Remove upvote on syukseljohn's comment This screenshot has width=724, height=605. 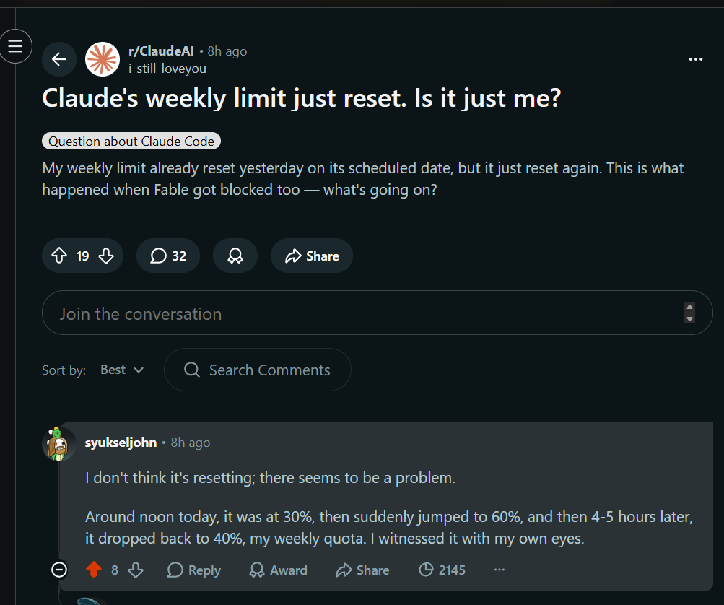94,570
